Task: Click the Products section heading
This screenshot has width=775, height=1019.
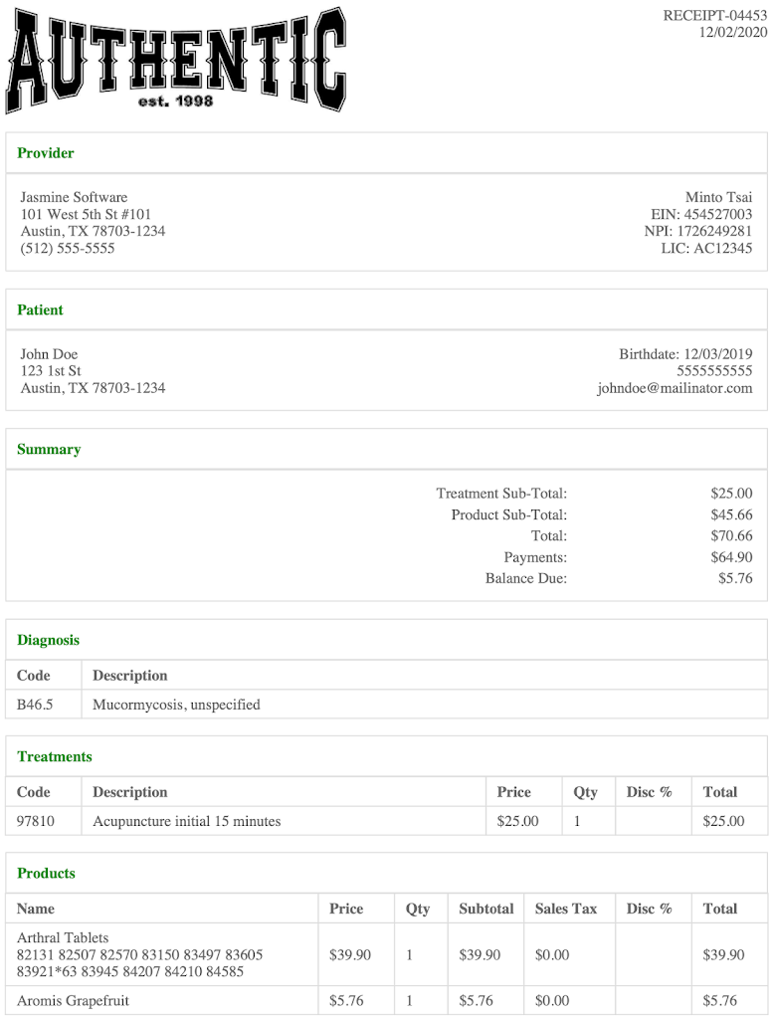Action: tap(46, 873)
